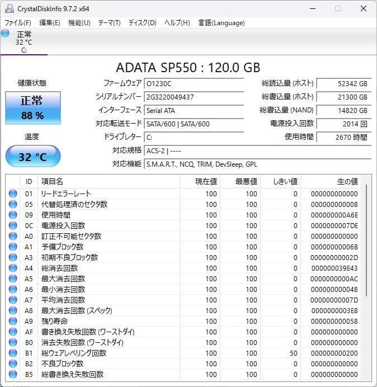Image resolution: width=377 pixels, height=387 pixels.
Task: Click the drive letter field C:
Action: click(x=194, y=137)
